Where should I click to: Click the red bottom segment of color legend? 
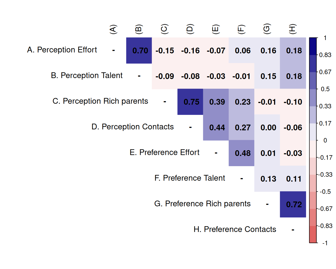(x=313, y=234)
